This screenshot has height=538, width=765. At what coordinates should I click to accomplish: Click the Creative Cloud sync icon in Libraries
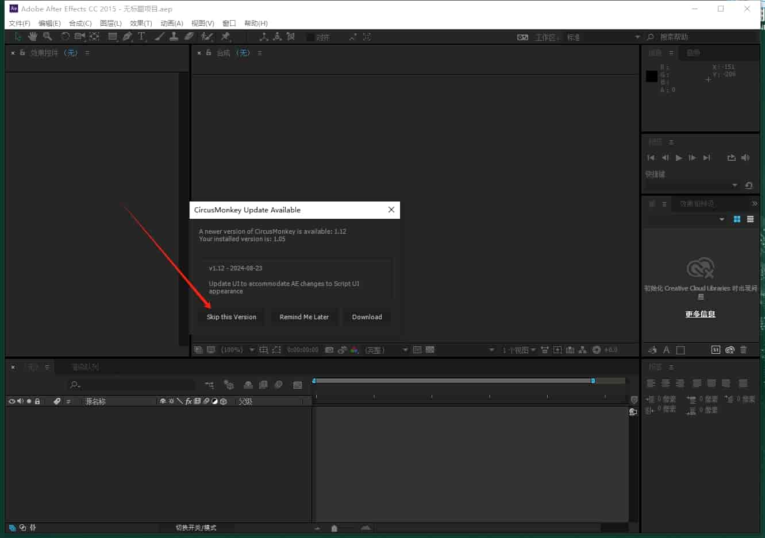730,350
